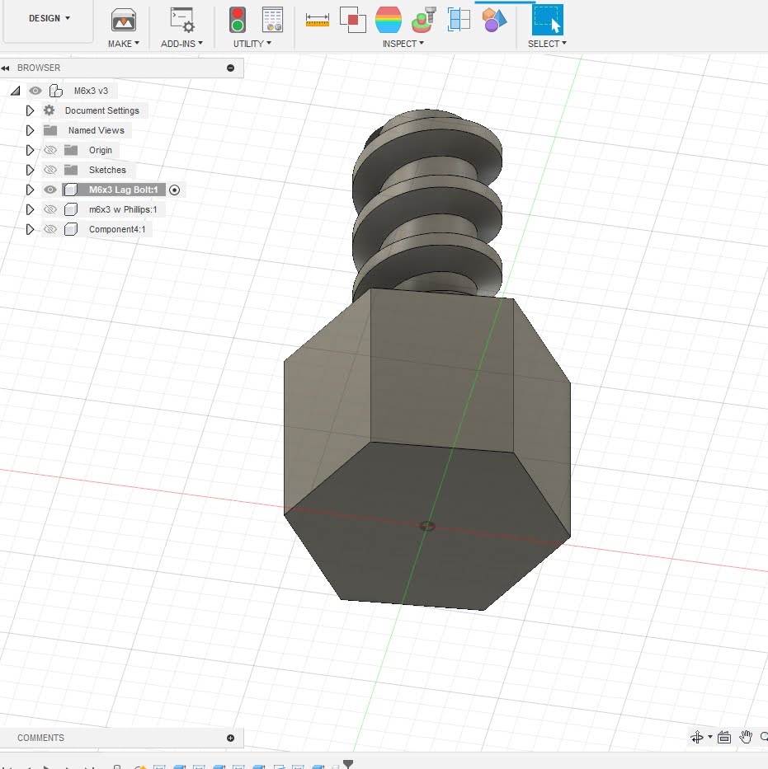Open the Orbit type dropdown arrow
768x769 pixels.
[x=710, y=737]
